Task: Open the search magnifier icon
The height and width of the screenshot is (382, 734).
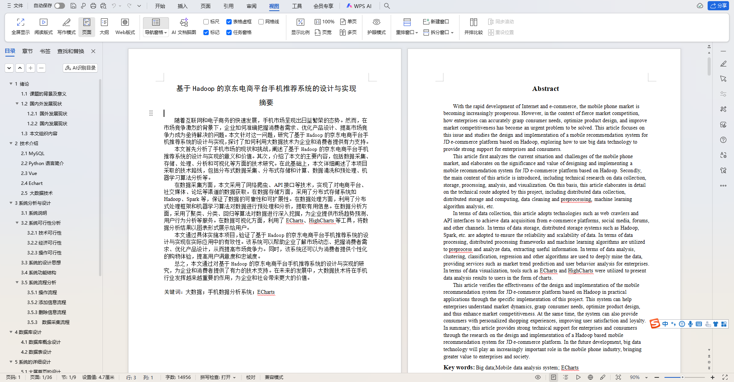Action: (387, 6)
